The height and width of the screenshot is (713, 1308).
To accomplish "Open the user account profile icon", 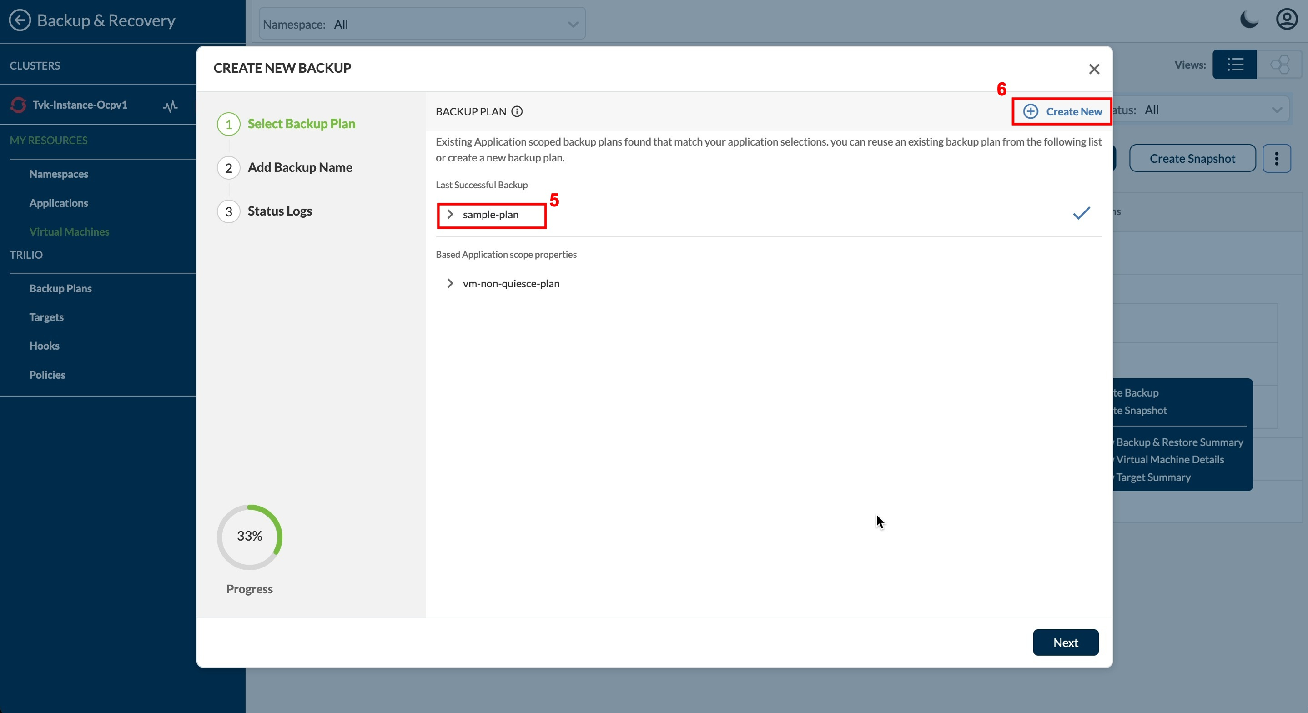I will [x=1287, y=19].
